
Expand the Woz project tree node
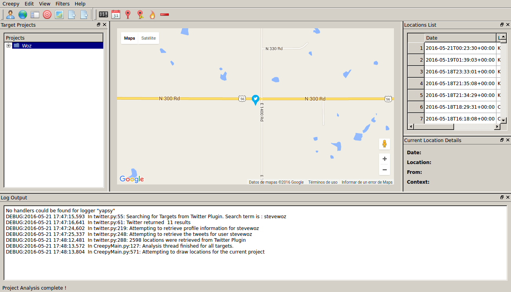tap(9, 46)
